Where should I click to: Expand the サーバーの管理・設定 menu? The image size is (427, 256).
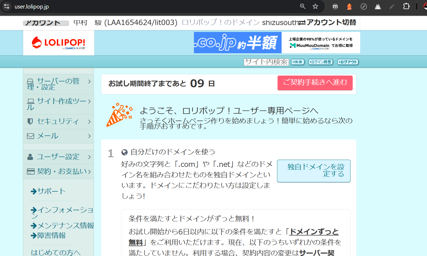(x=58, y=84)
